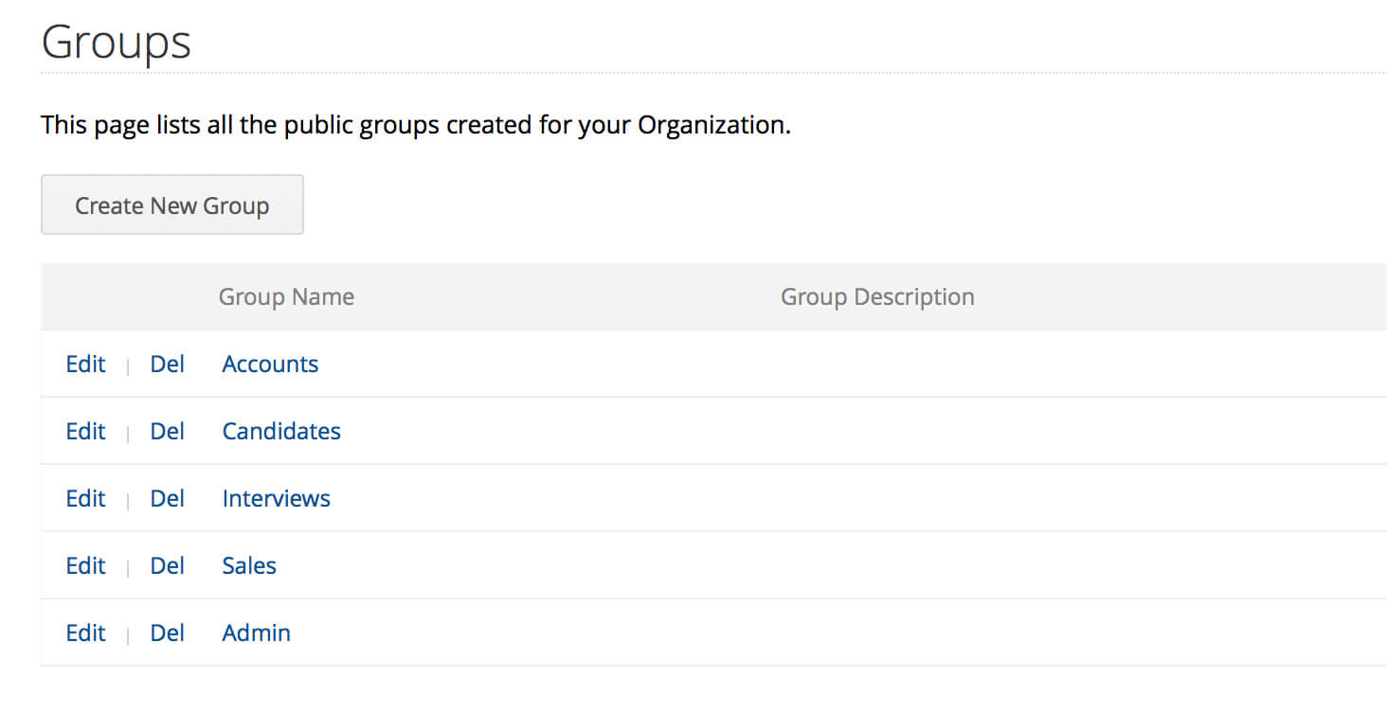
Task: Edit the Candidates group
Action: tap(85, 432)
